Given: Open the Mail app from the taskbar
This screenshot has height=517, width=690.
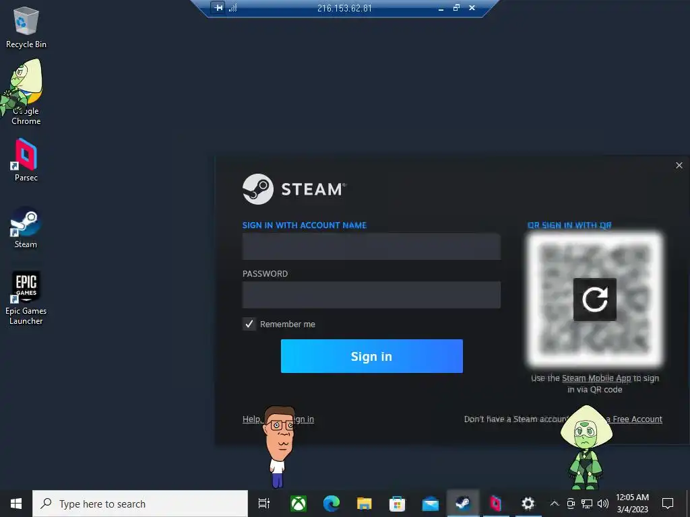Looking at the screenshot, I should (x=430, y=504).
